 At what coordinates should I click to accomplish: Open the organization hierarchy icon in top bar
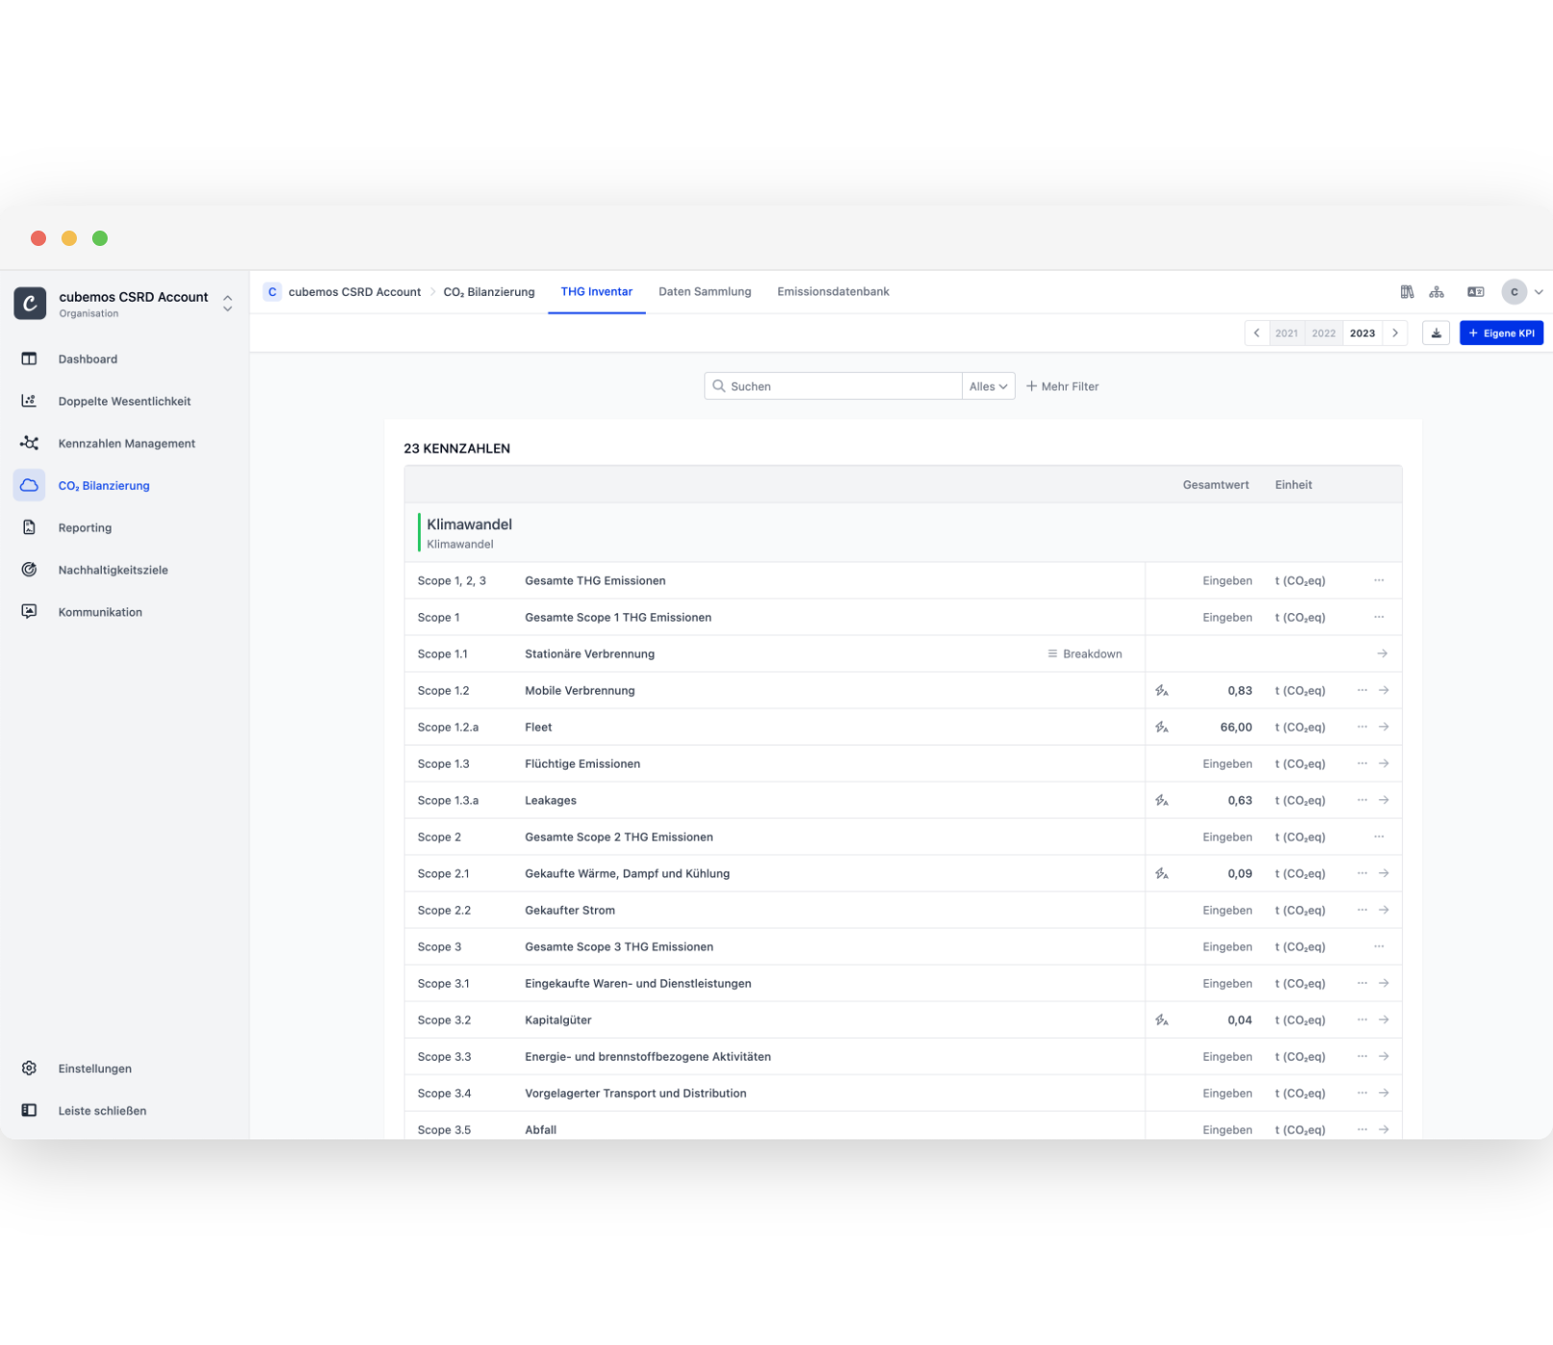coord(1437,292)
